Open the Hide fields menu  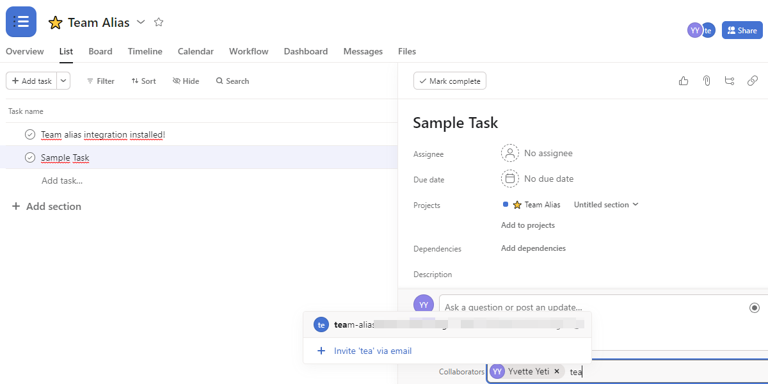(186, 81)
